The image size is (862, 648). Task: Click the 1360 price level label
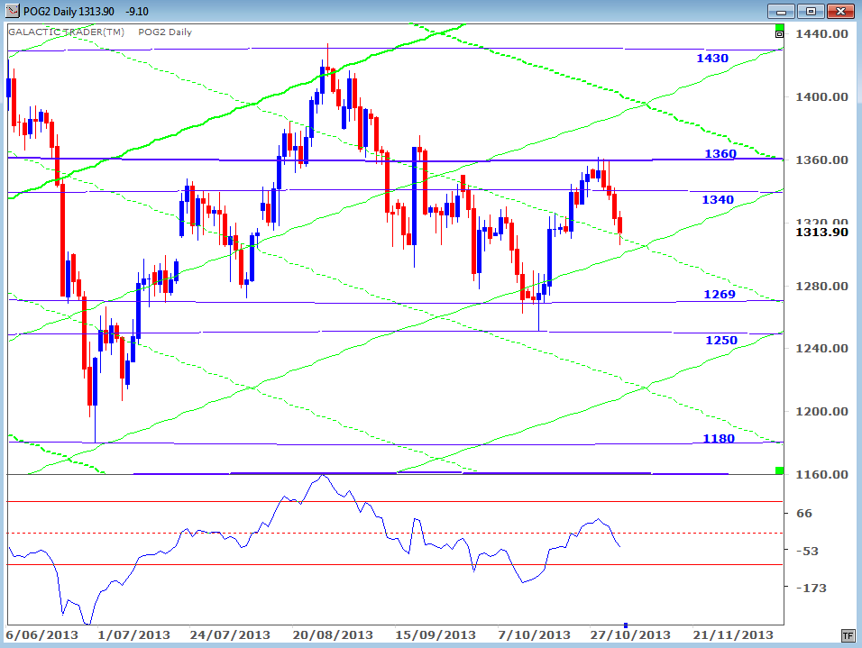coord(720,154)
